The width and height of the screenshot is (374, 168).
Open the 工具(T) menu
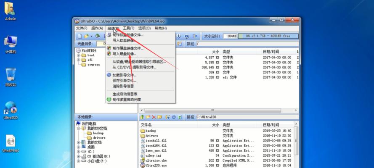click(x=129, y=28)
